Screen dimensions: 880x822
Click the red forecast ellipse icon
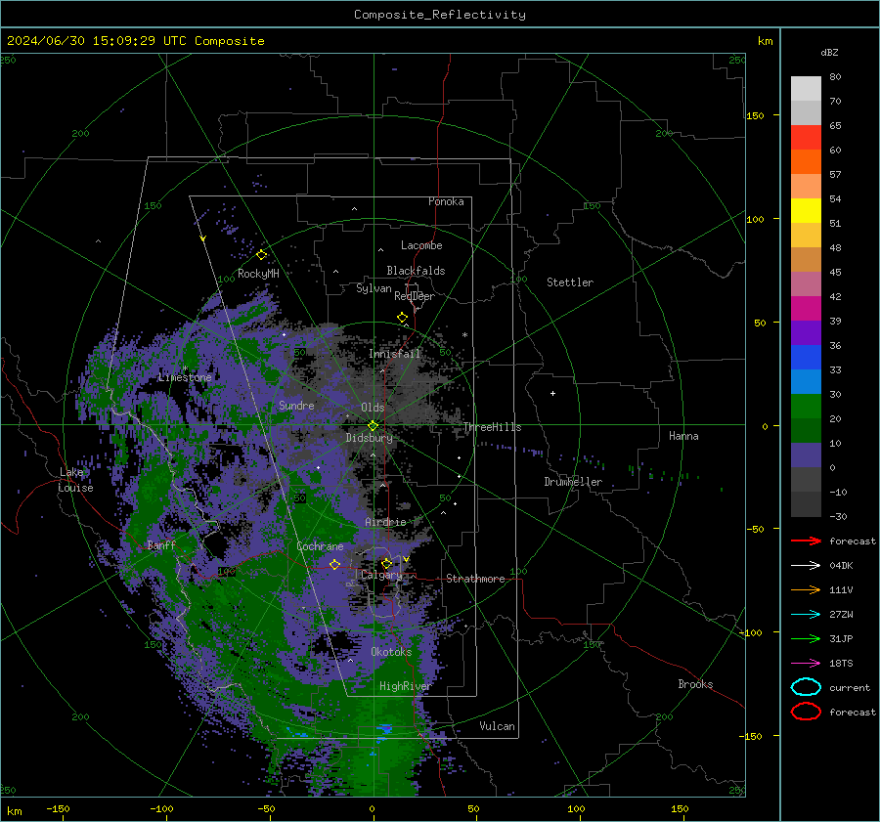point(806,712)
